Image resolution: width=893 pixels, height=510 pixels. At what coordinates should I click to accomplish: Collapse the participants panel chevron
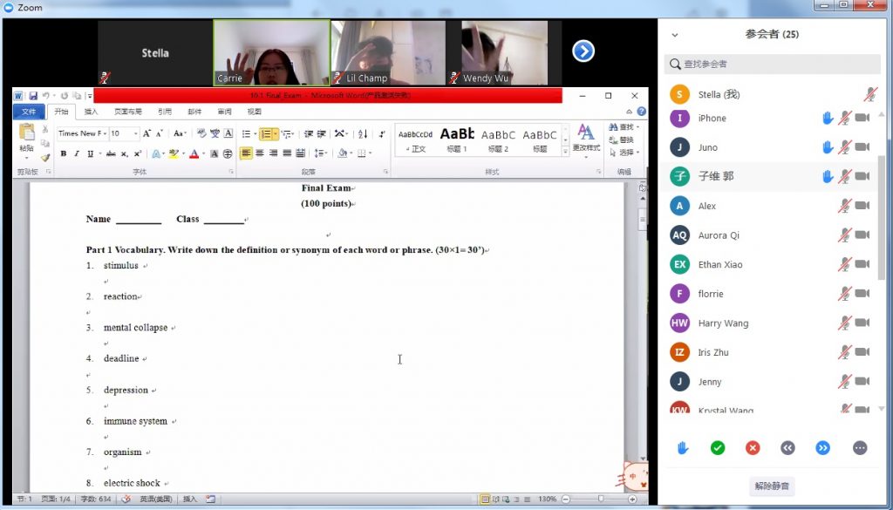tap(675, 35)
